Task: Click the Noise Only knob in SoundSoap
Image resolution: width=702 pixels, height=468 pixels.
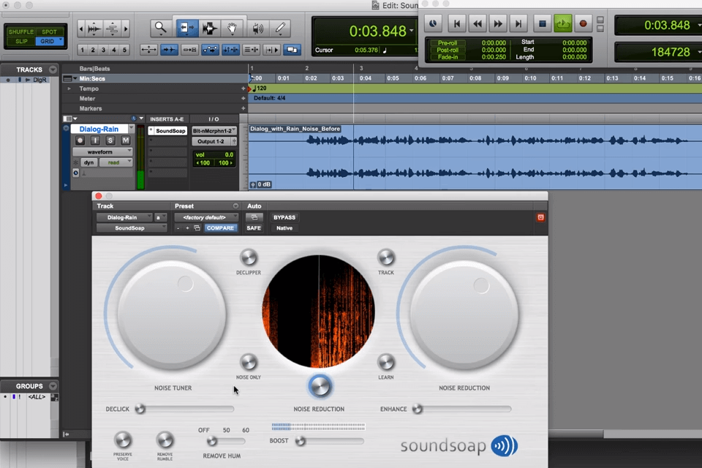Action: [x=249, y=361]
